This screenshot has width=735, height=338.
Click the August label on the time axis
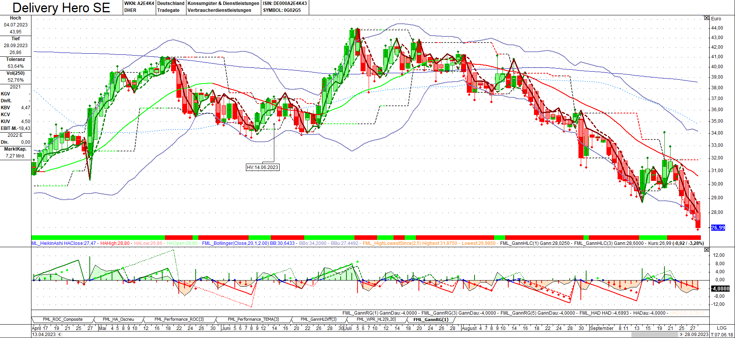coord(469,328)
